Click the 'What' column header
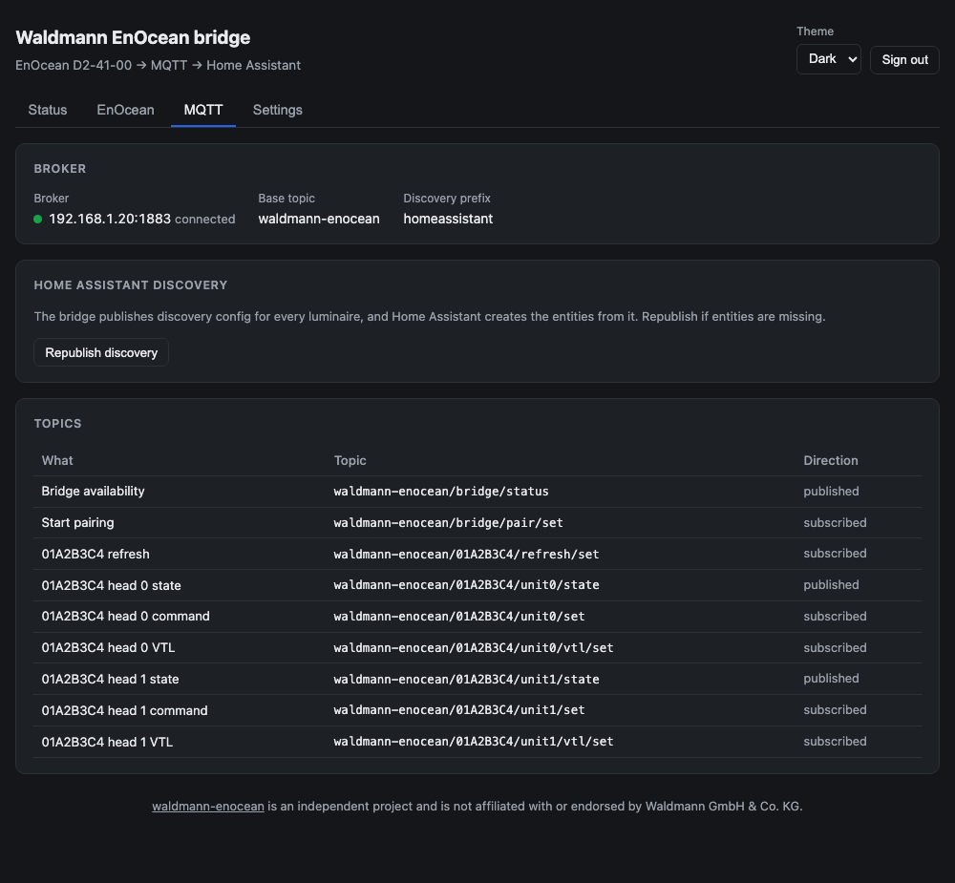This screenshot has height=883, width=955. point(57,460)
